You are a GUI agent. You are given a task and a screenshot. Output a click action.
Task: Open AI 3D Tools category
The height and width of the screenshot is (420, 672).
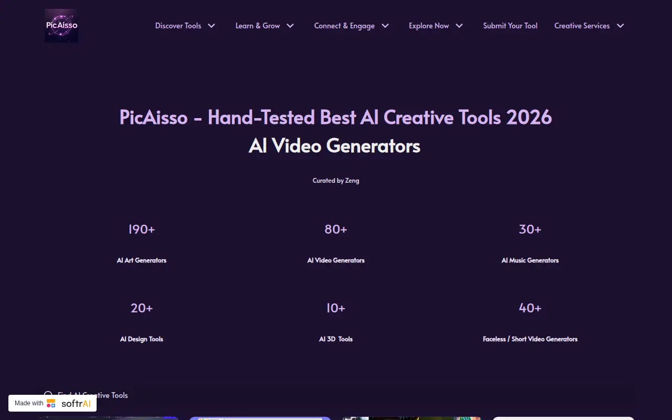click(336, 339)
